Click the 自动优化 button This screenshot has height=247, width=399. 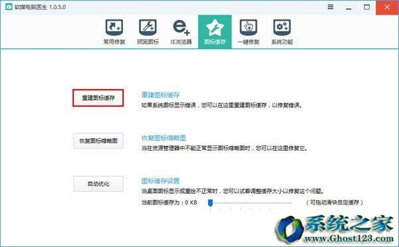(x=98, y=184)
